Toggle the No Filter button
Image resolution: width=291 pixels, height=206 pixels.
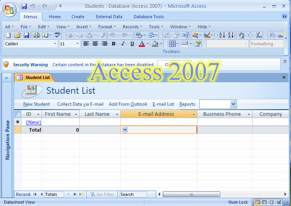coord(102,194)
